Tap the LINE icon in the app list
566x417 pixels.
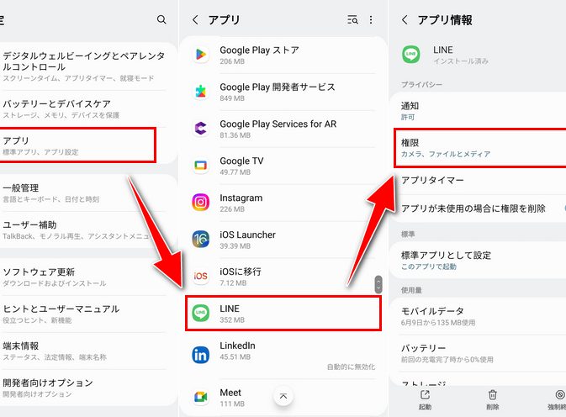[x=200, y=313]
